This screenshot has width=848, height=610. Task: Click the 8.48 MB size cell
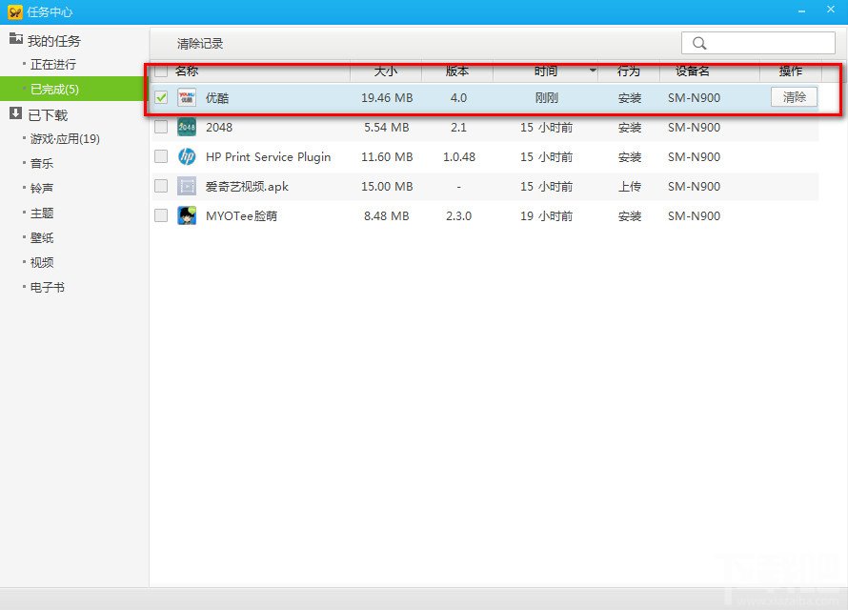pyautogui.click(x=387, y=216)
